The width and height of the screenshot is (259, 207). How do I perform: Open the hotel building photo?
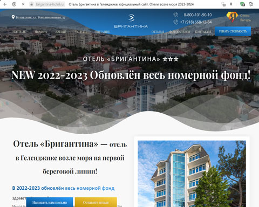coord(192,174)
